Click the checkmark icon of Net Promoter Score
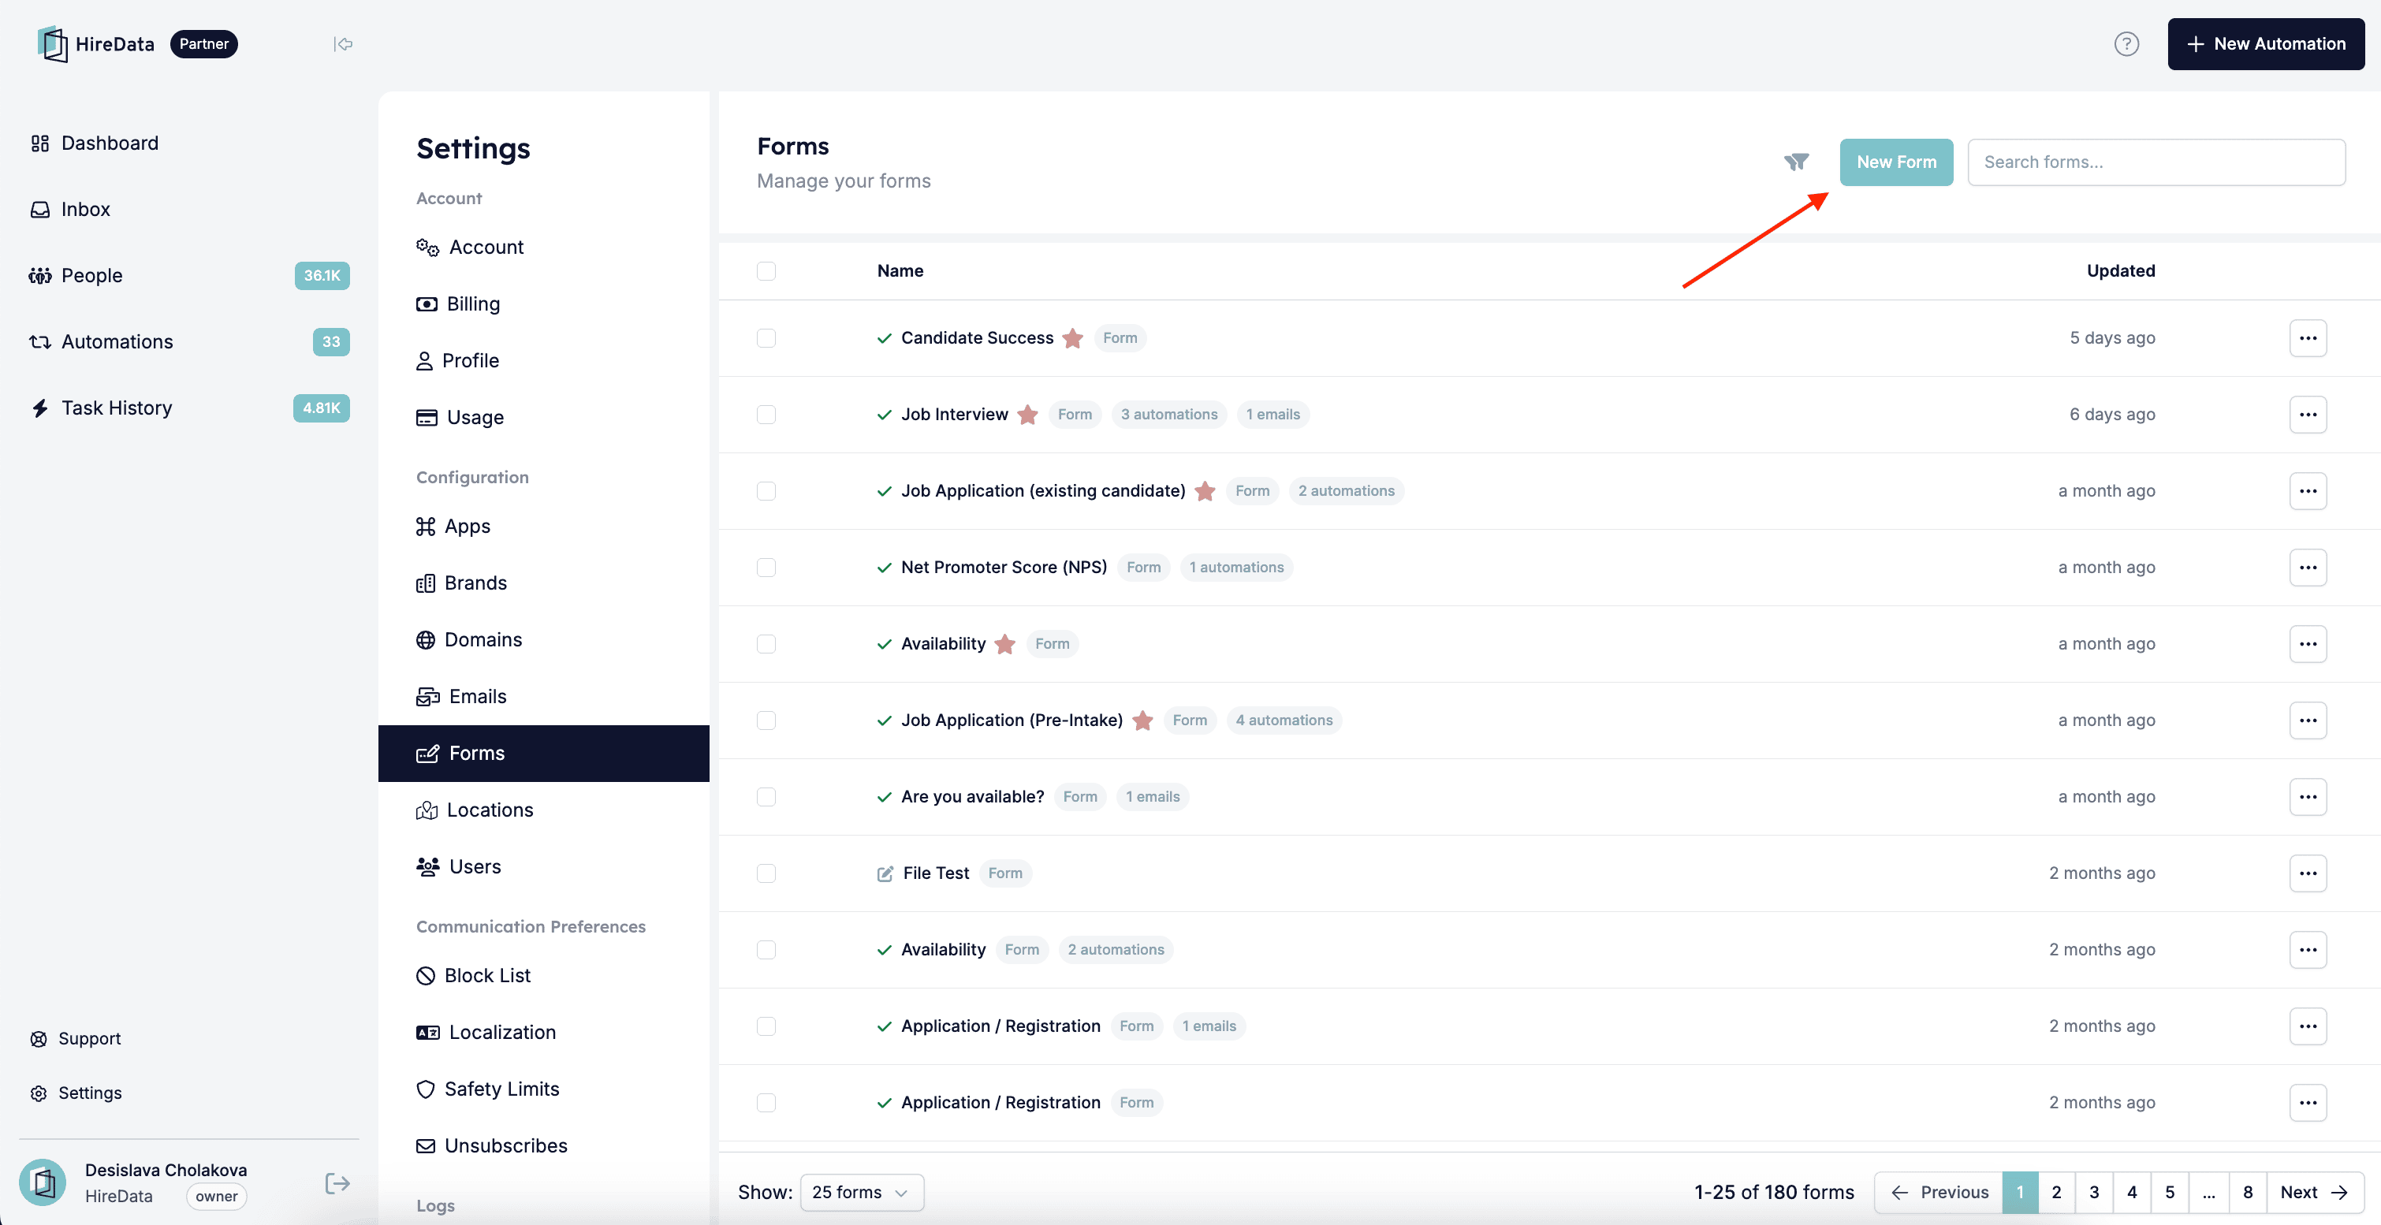The width and height of the screenshot is (2381, 1225). pyautogui.click(x=885, y=568)
